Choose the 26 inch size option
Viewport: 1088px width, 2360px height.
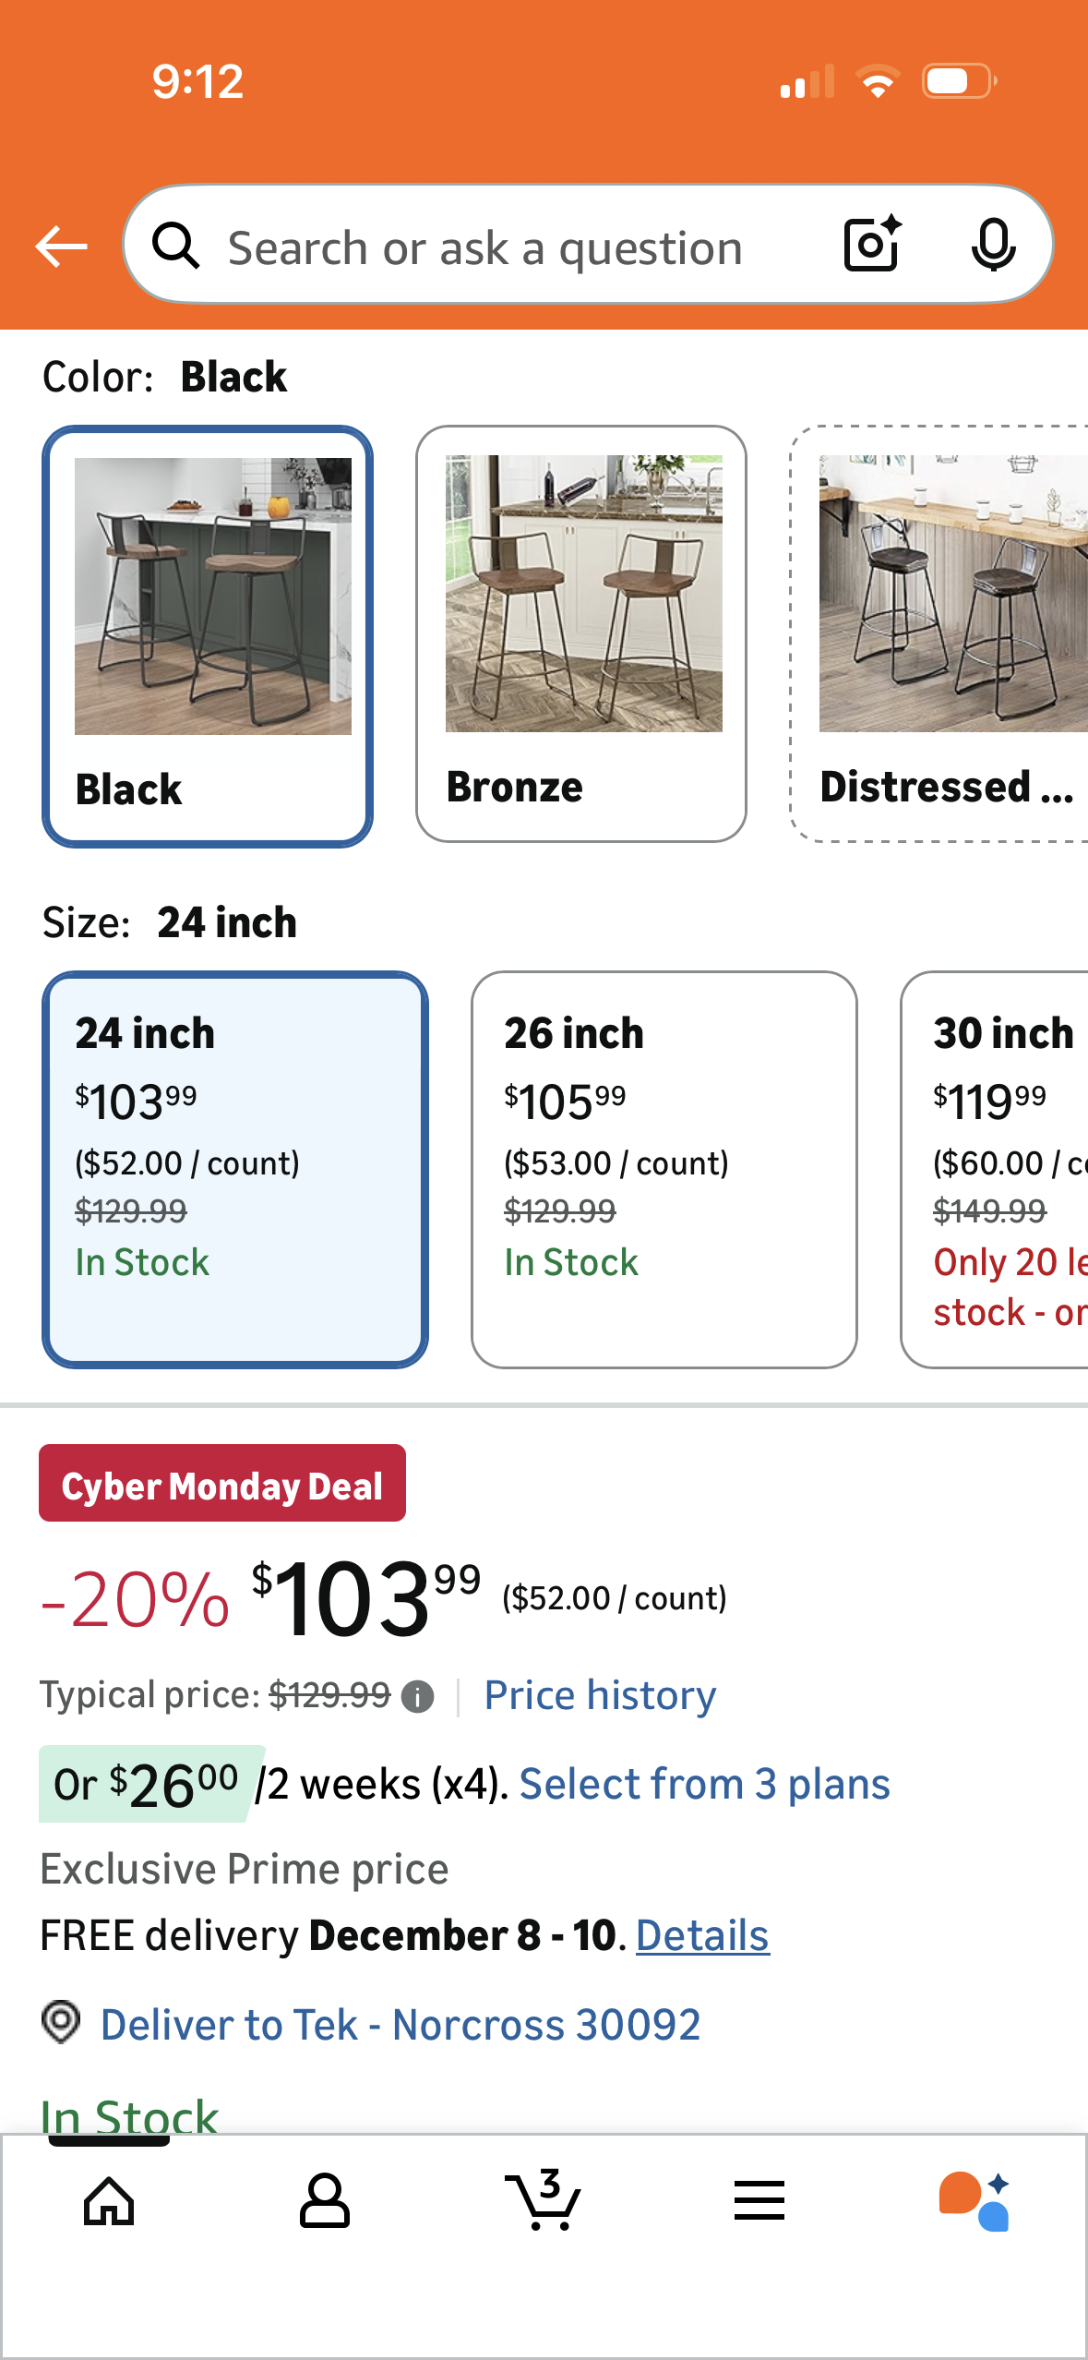click(x=664, y=1169)
